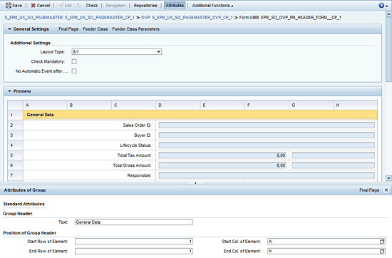Click the Lifecycle Status input field
This screenshot has width=392, height=258.
(267, 145)
